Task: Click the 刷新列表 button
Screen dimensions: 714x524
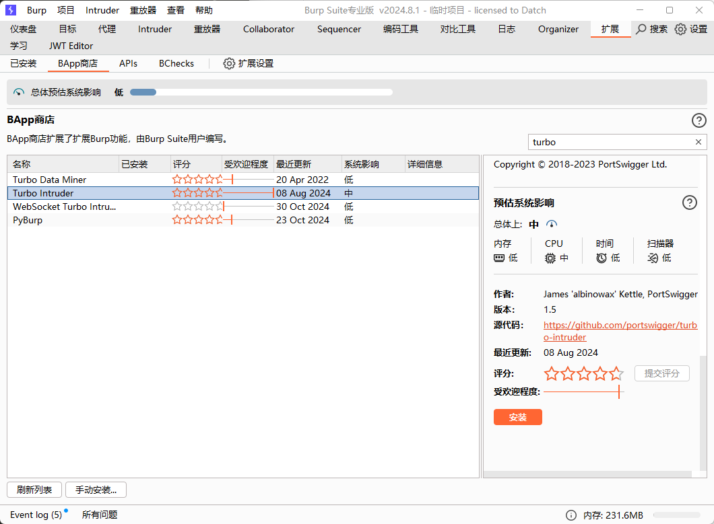Action: (34, 490)
